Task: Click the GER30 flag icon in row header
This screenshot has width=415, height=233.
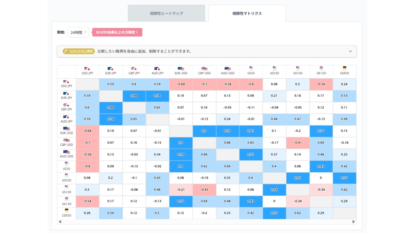Action: (x=66, y=210)
